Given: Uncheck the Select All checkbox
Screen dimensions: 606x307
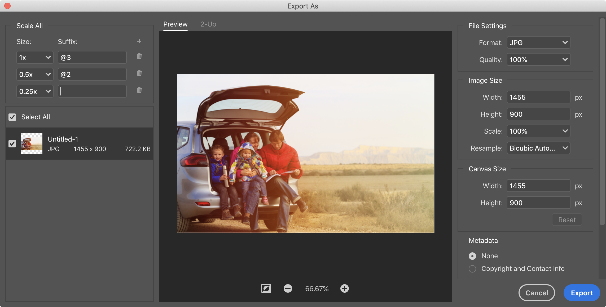Looking at the screenshot, I should click(x=12, y=117).
